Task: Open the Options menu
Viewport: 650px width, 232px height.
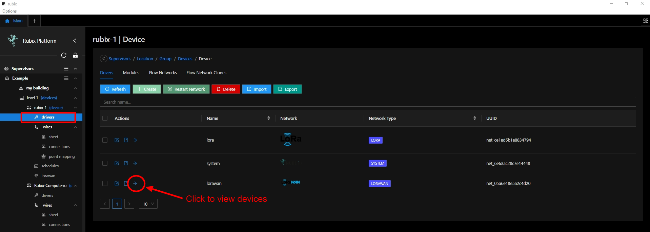Action: pos(9,11)
